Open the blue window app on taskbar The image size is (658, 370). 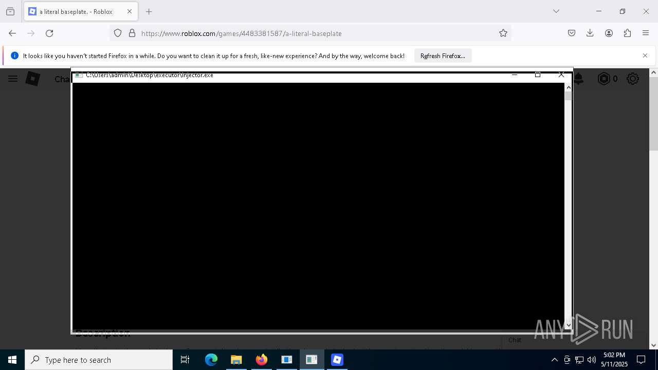point(287,360)
